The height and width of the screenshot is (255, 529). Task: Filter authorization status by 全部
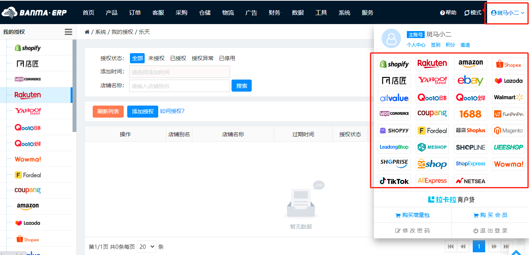pos(137,58)
